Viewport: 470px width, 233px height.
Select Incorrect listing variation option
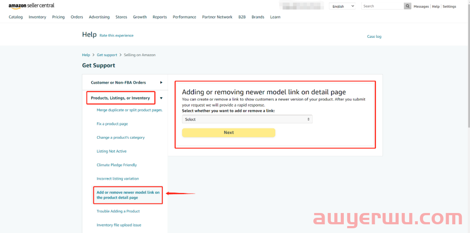(118, 179)
